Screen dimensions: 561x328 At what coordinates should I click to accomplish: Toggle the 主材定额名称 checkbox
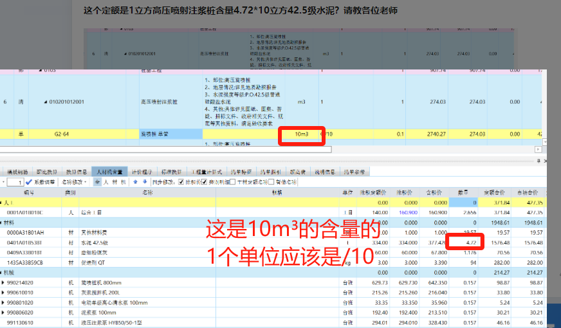pos(232,182)
